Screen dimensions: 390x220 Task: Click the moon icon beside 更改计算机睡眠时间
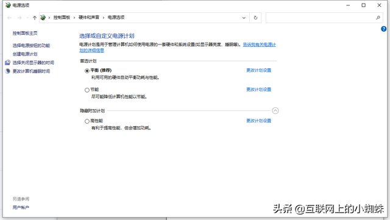click(x=8, y=71)
